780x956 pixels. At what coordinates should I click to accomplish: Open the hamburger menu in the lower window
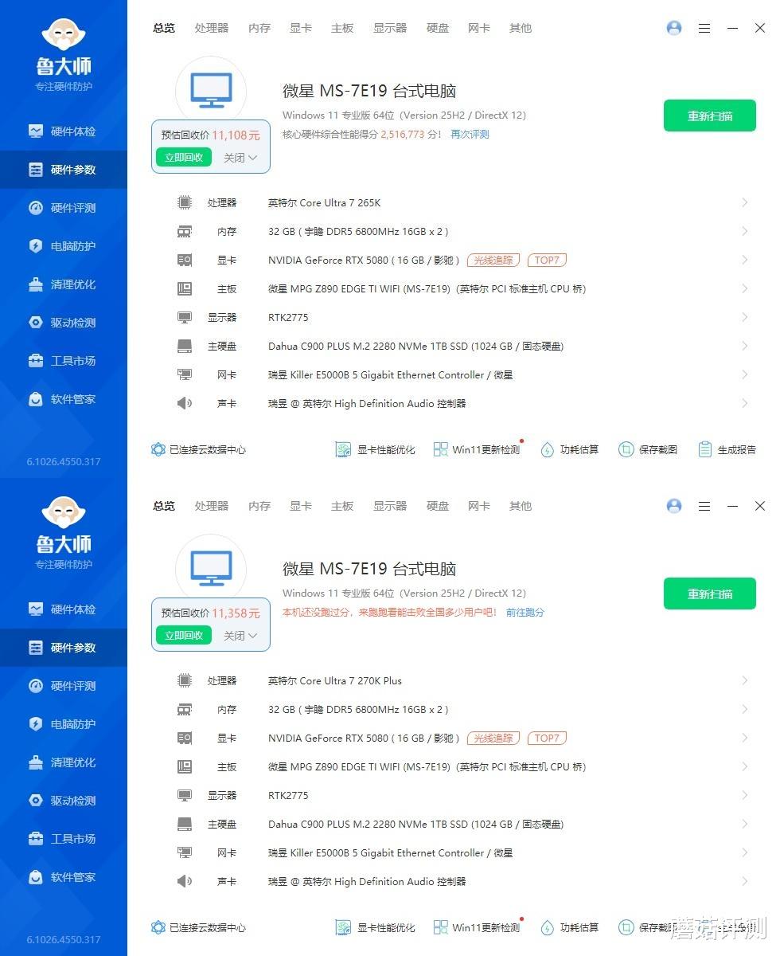(x=704, y=506)
